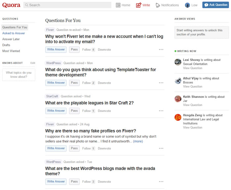
Task: Open Drafts in the Questions sidebar
Action: pos(6,45)
